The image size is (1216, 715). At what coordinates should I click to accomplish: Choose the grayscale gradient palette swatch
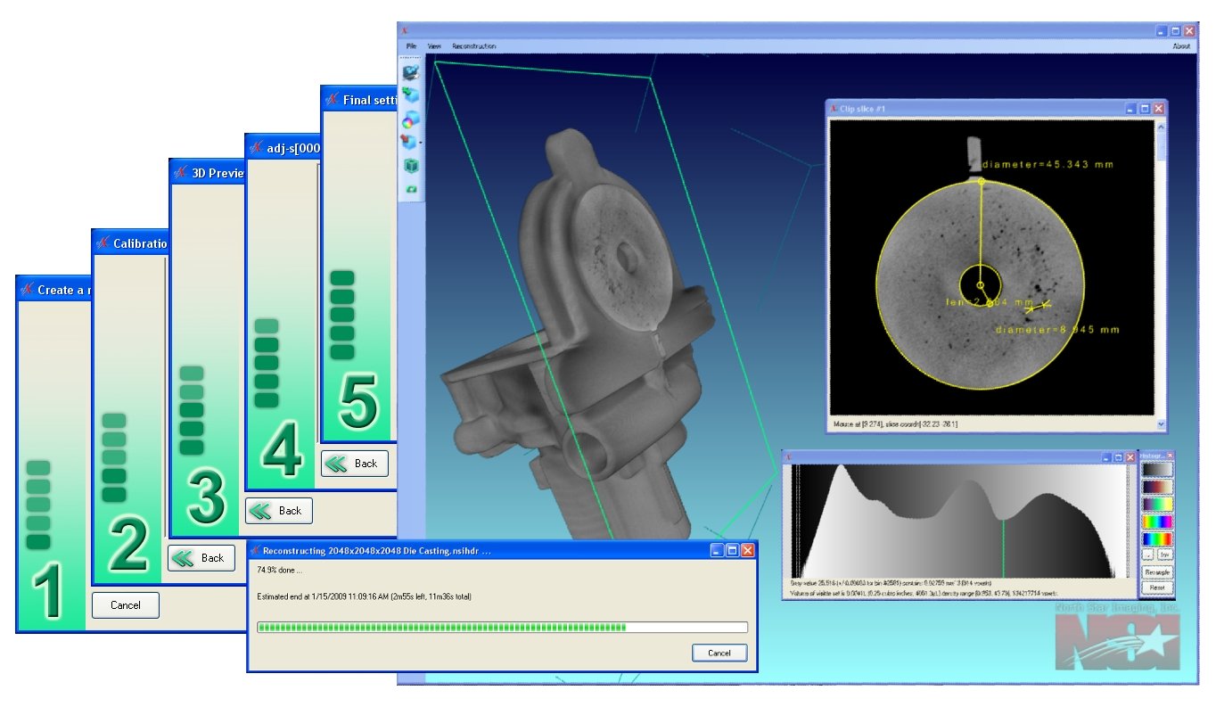coord(1157,469)
